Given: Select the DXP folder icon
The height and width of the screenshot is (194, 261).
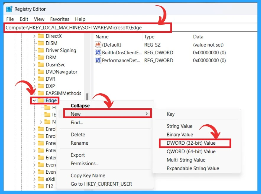Looking at the screenshot, I should pos(41,86).
